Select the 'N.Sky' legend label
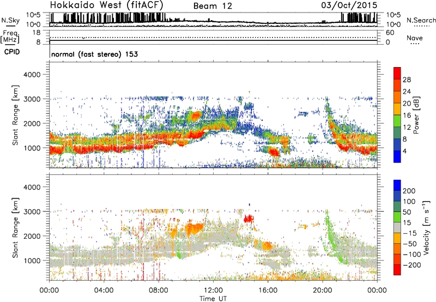Screen dimensions: 436x302 (x=10, y=20)
